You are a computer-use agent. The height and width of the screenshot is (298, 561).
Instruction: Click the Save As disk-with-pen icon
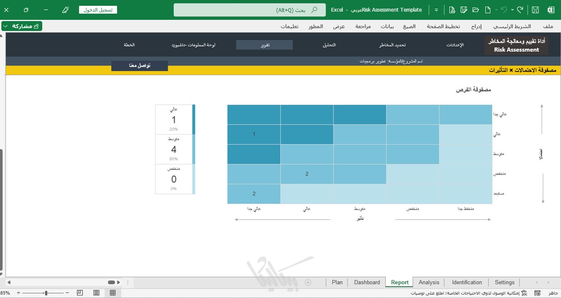[x=464, y=10]
